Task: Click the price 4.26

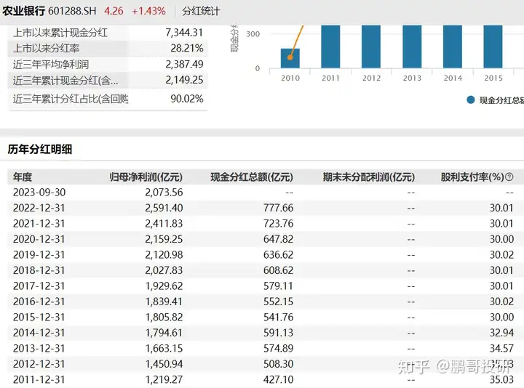Action: click(x=114, y=11)
